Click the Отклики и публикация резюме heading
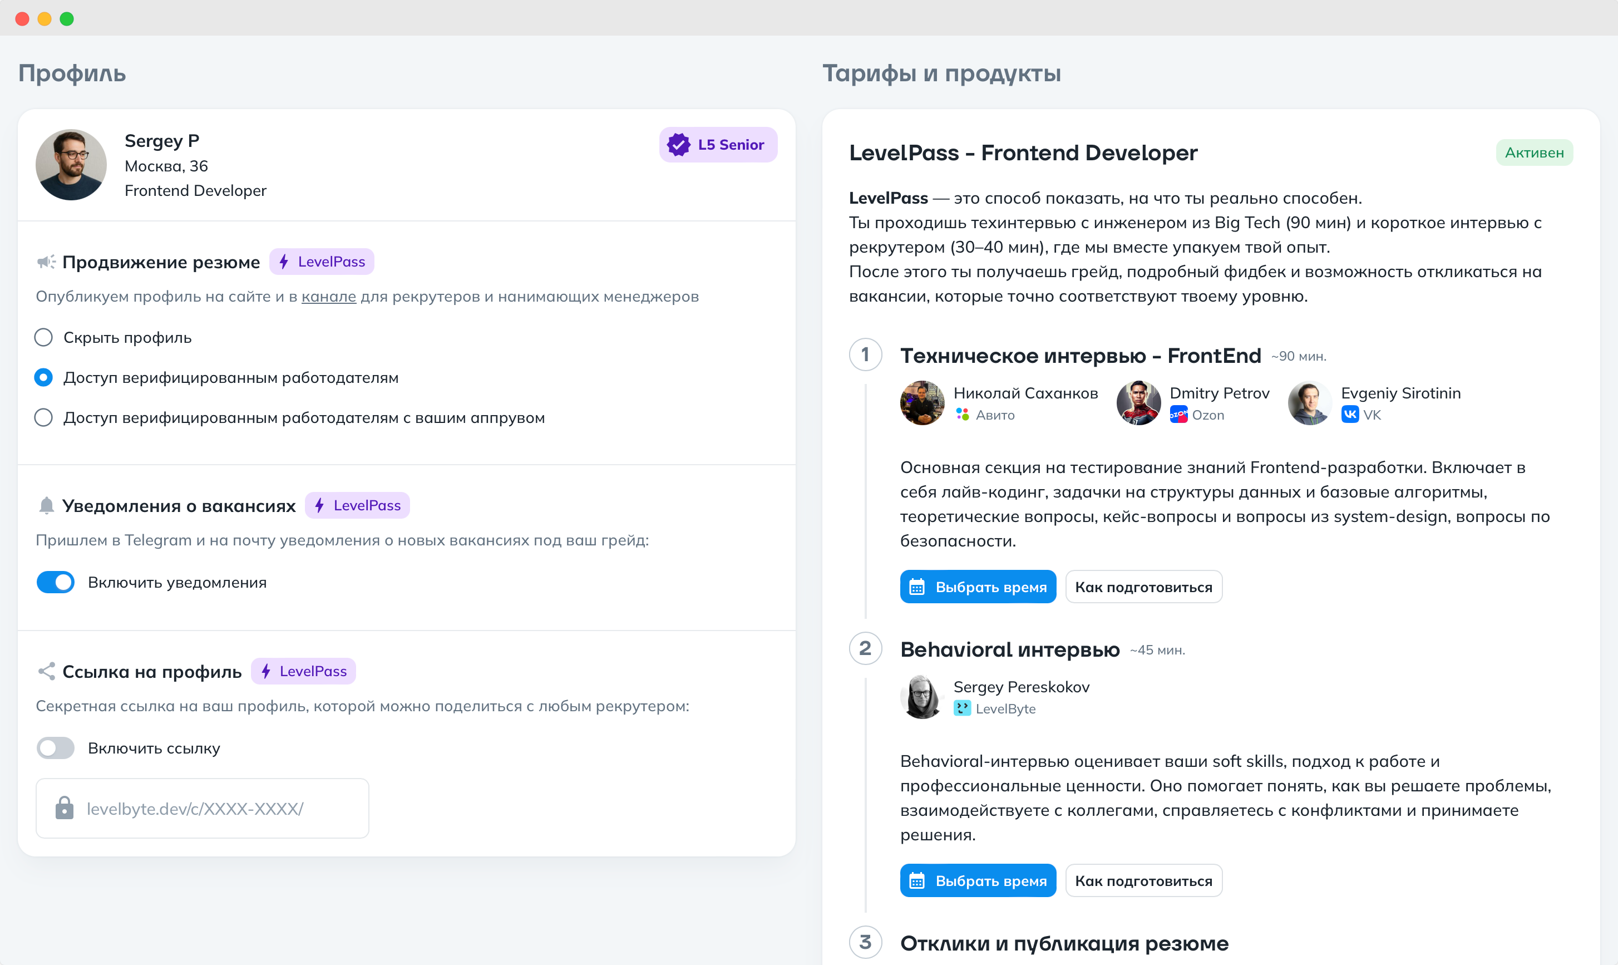This screenshot has width=1618, height=965. tap(1064, 943)
